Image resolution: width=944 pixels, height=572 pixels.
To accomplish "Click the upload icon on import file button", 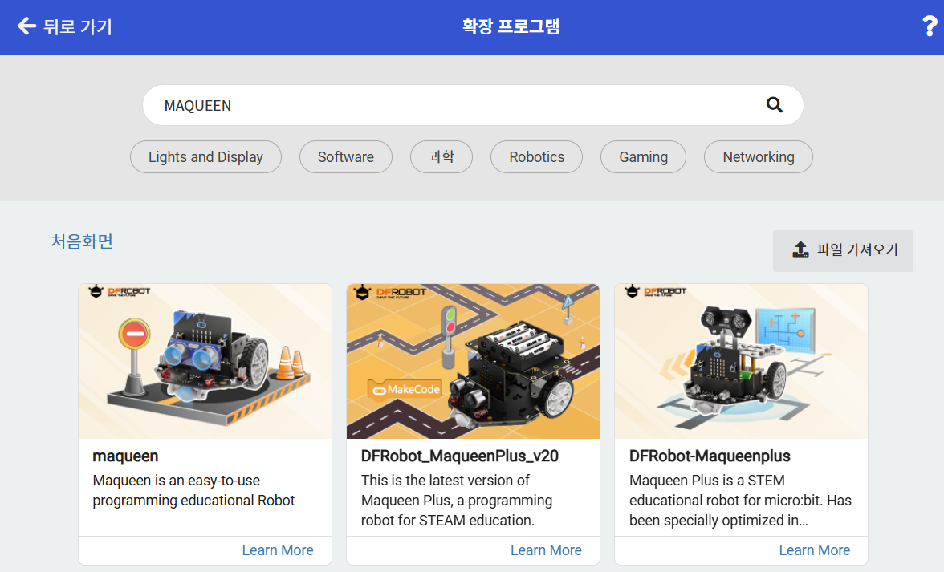I will coord(800,249).
